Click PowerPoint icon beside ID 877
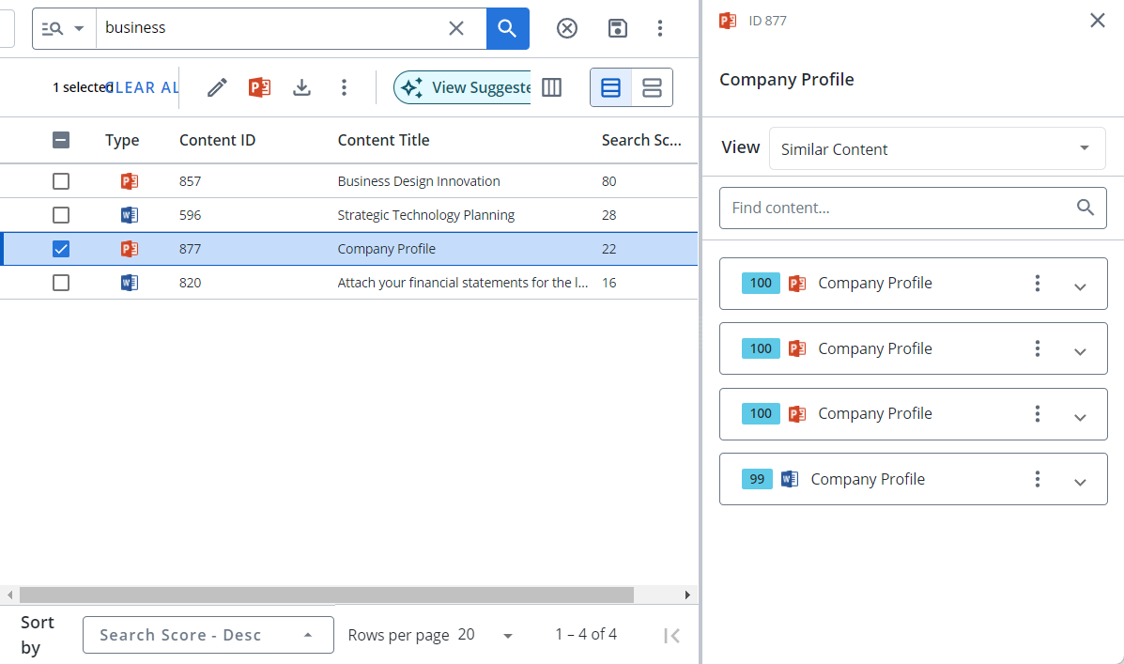This screenshot has width=1124, height=664. pyautogui.click(x=728, y=21)
